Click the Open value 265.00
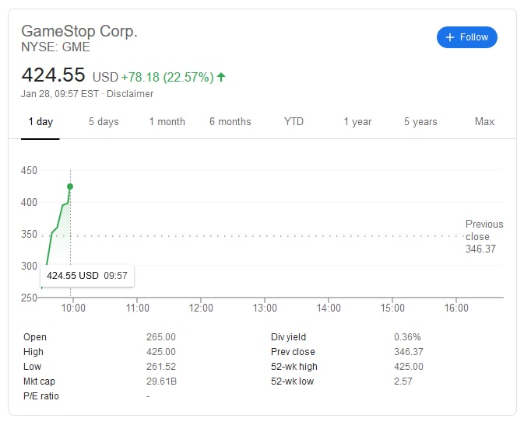Screen dimensions: 531x432 coord(161,337)
